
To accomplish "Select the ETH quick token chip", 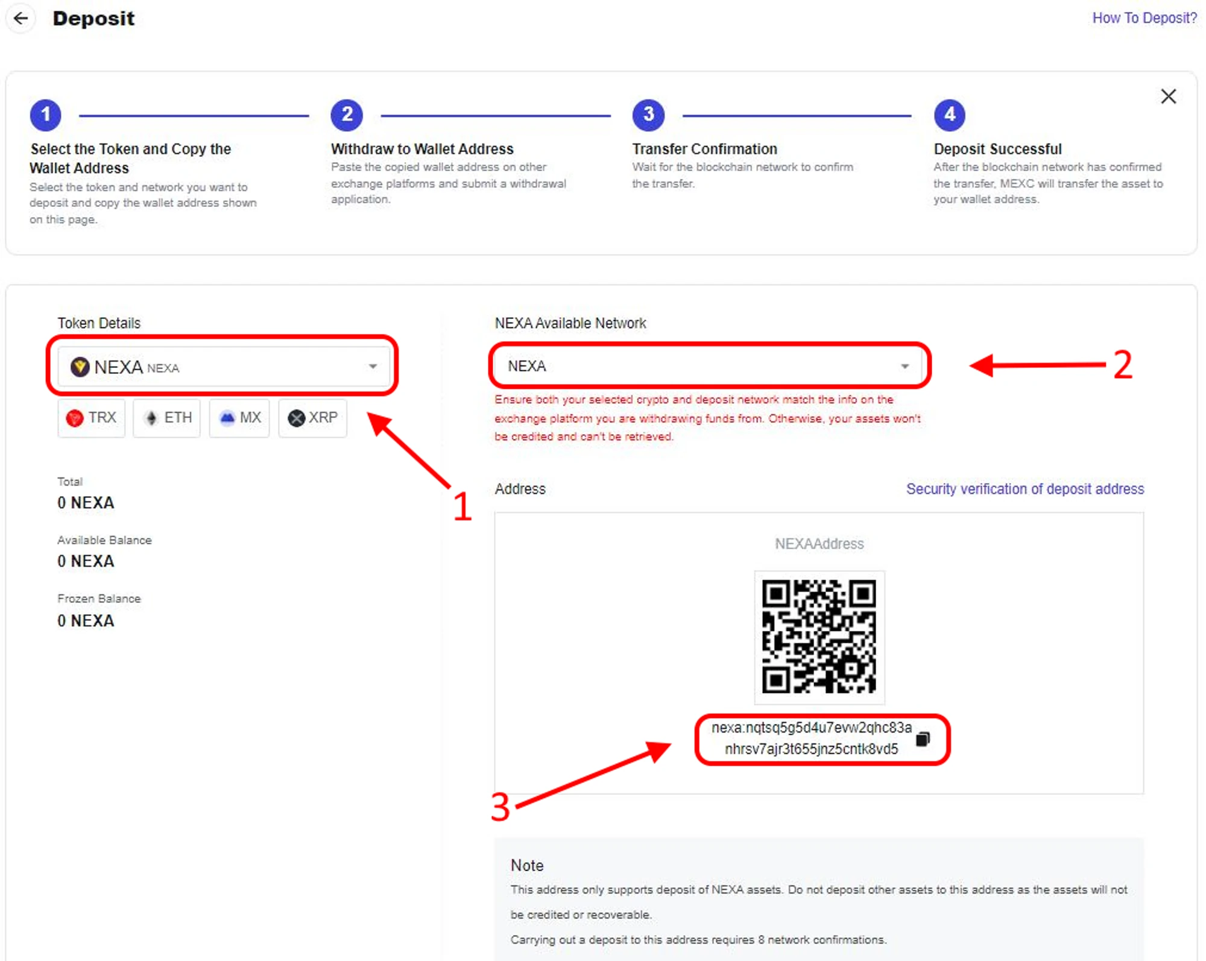I will pyautogui.click(x=167, y=418).
